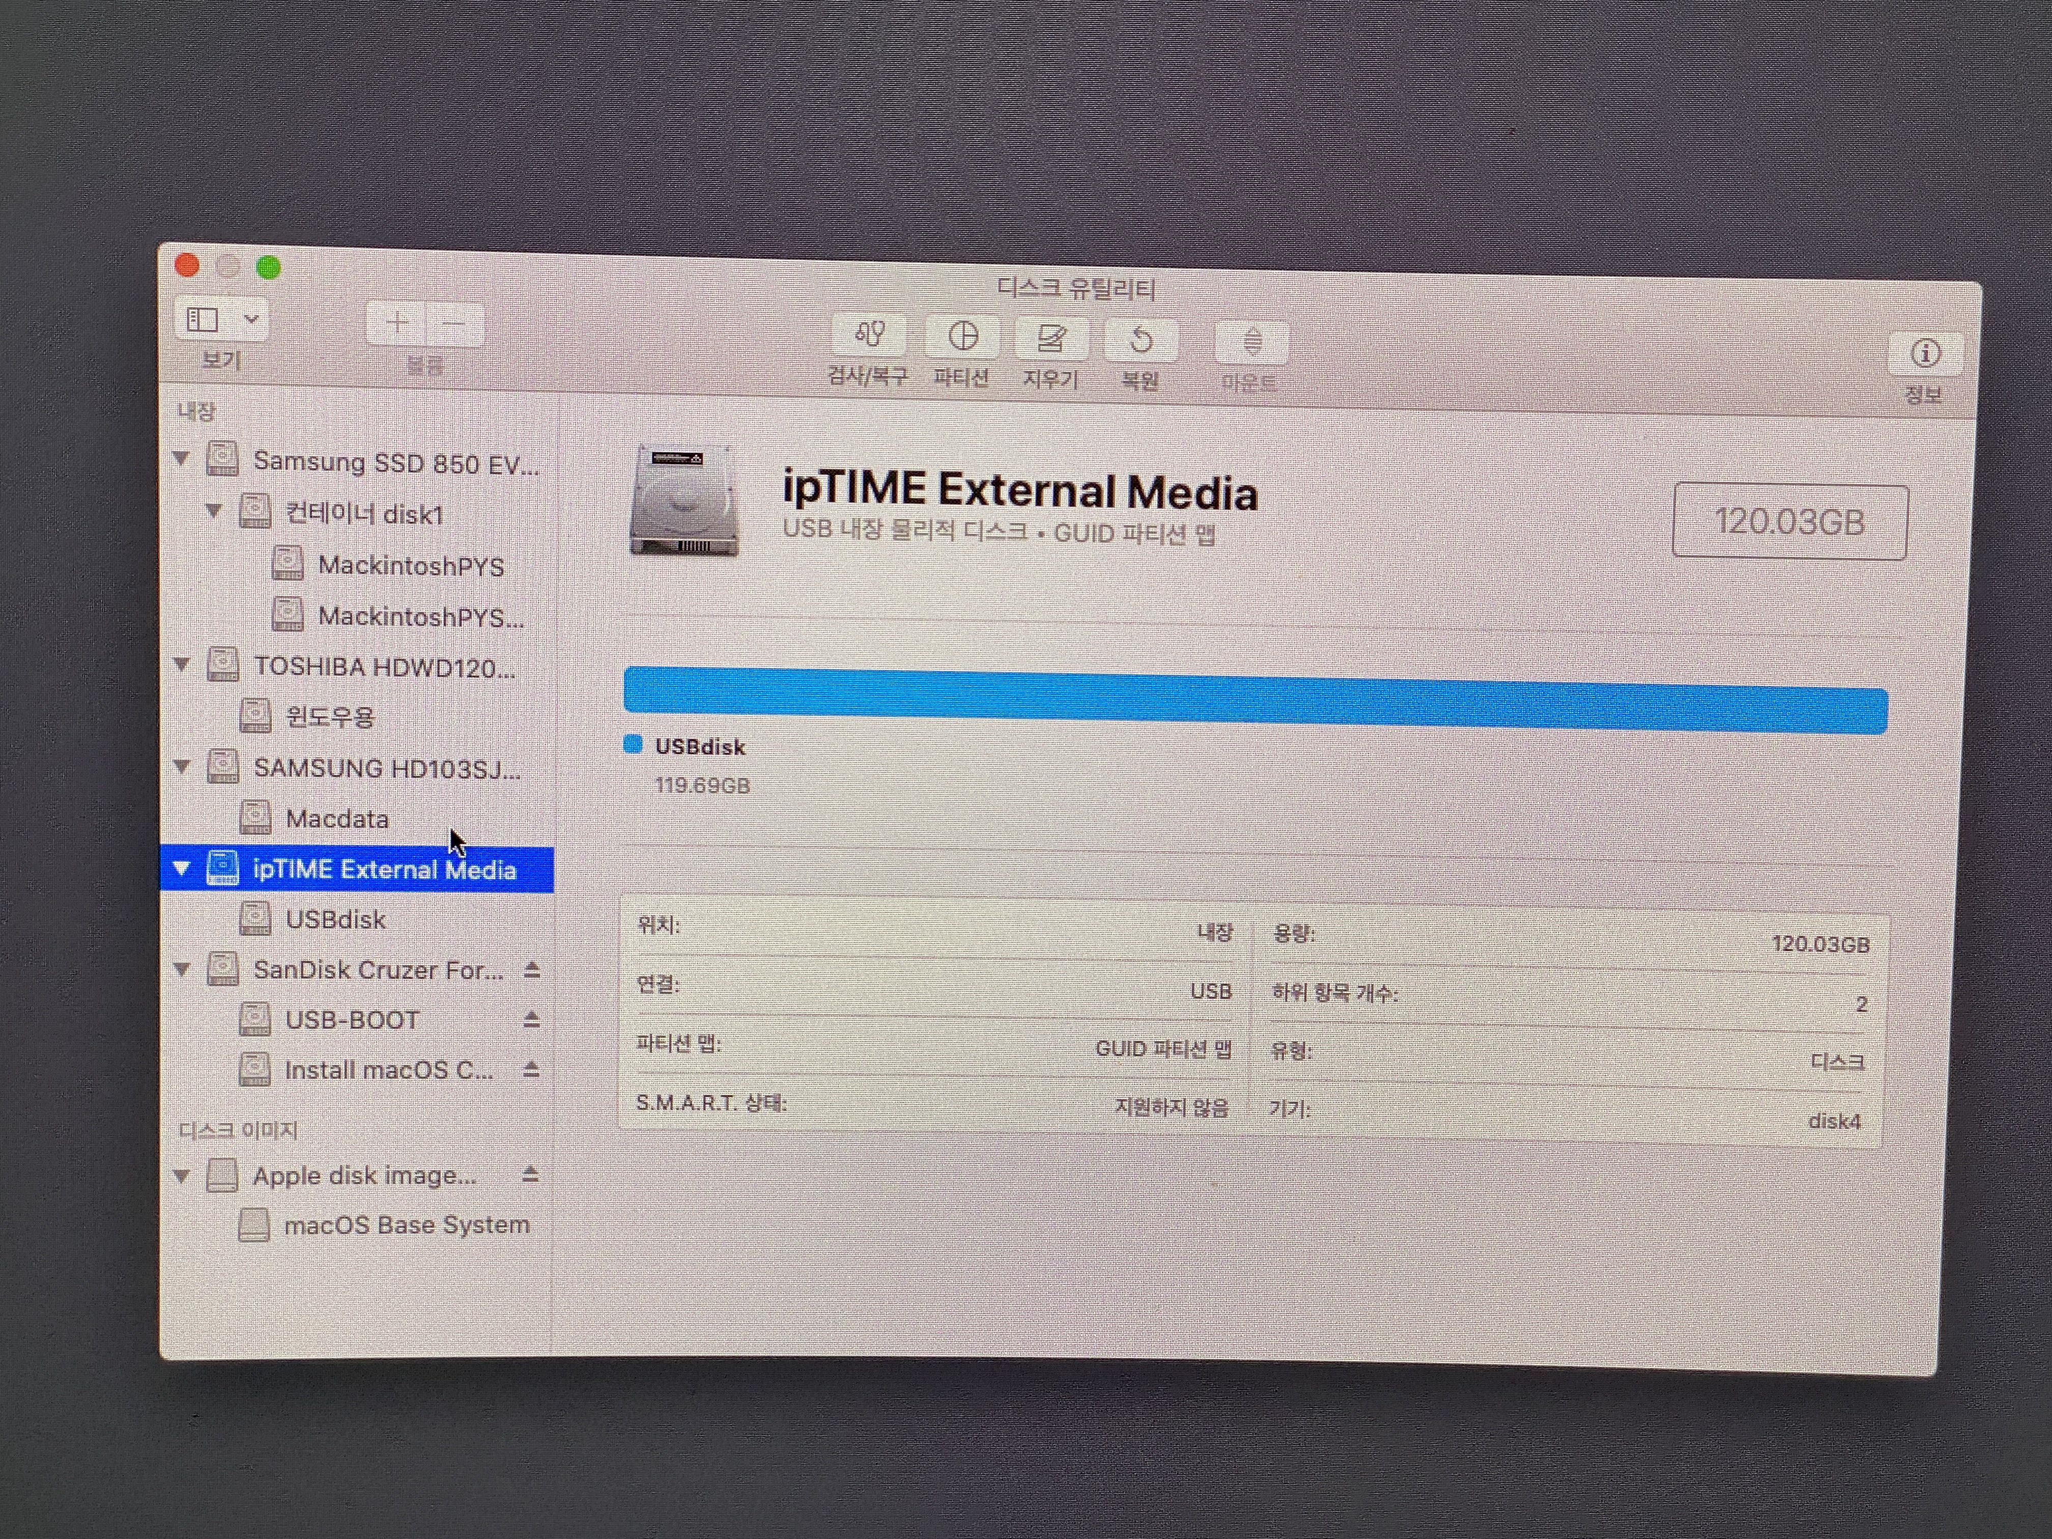Open the Info (정보) panel

click(1925, 354)
